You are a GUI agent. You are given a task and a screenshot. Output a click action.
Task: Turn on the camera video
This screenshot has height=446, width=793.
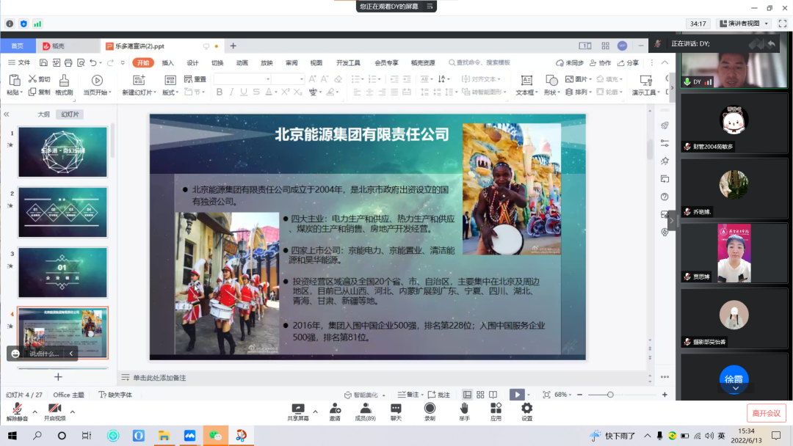tap(54, 410)
